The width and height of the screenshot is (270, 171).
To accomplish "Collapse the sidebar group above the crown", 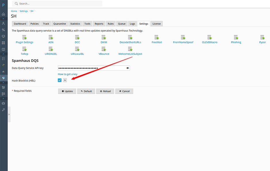I will 3,99.
